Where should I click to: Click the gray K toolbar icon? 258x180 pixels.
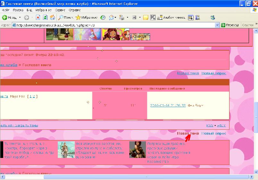click(x=153, y=17)
